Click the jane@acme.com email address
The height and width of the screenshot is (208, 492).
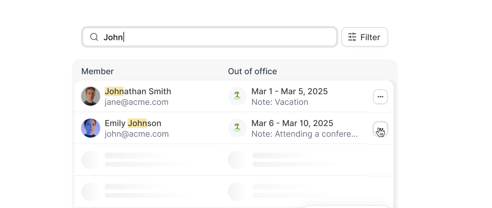coord(136,102)
